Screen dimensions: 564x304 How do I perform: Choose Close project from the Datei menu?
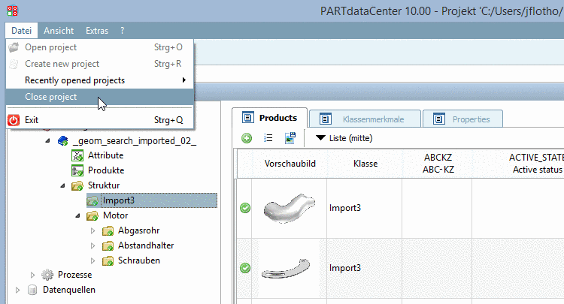pos(51,97)
